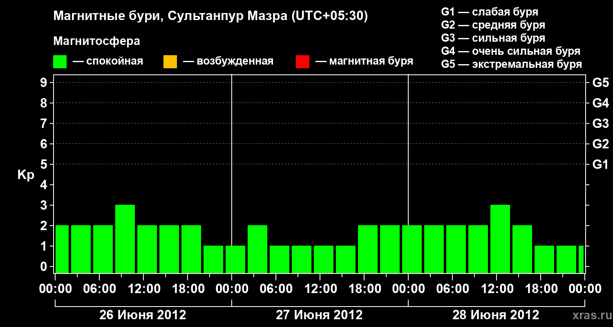Screen dimensions: 613x327
Task: Click the '26 Июня 2012' date label
Action: point(143,315)
